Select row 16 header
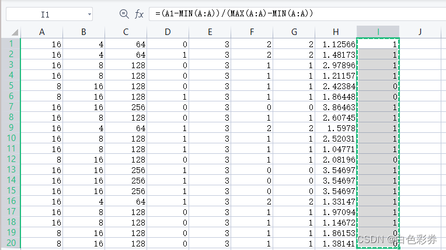The image size is (446, 250). (11, 201)
